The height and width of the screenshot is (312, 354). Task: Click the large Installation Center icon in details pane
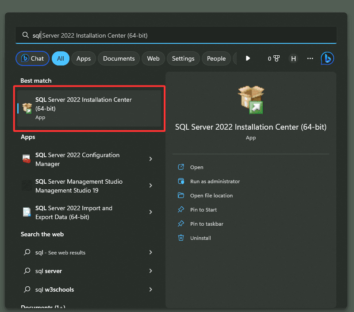[251, 100]
